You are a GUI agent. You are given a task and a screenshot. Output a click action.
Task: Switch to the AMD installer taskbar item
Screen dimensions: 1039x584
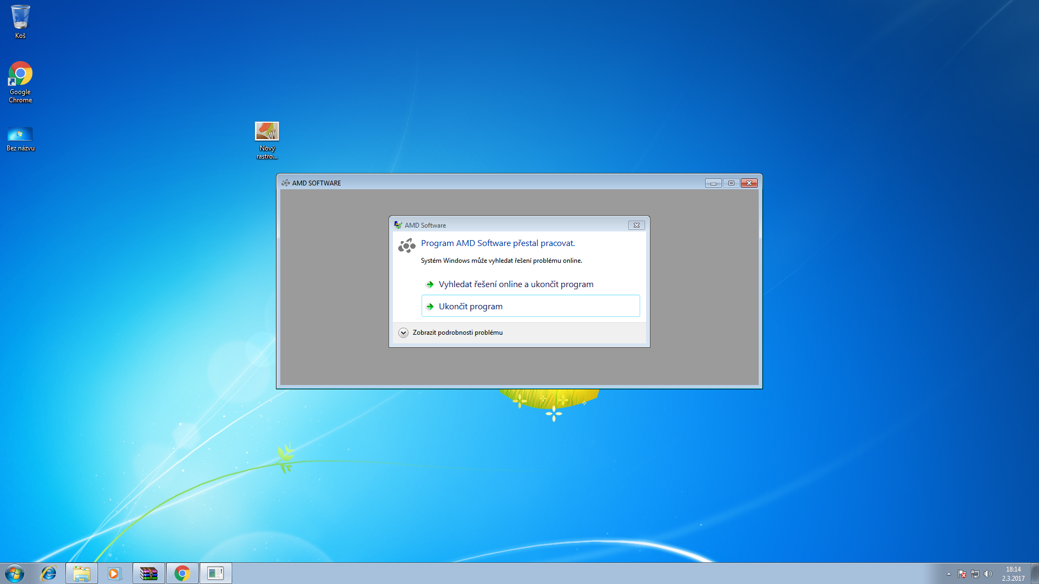pos(216,573)
